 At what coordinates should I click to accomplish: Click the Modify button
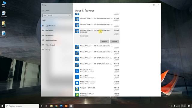click(x=104, y=41)
